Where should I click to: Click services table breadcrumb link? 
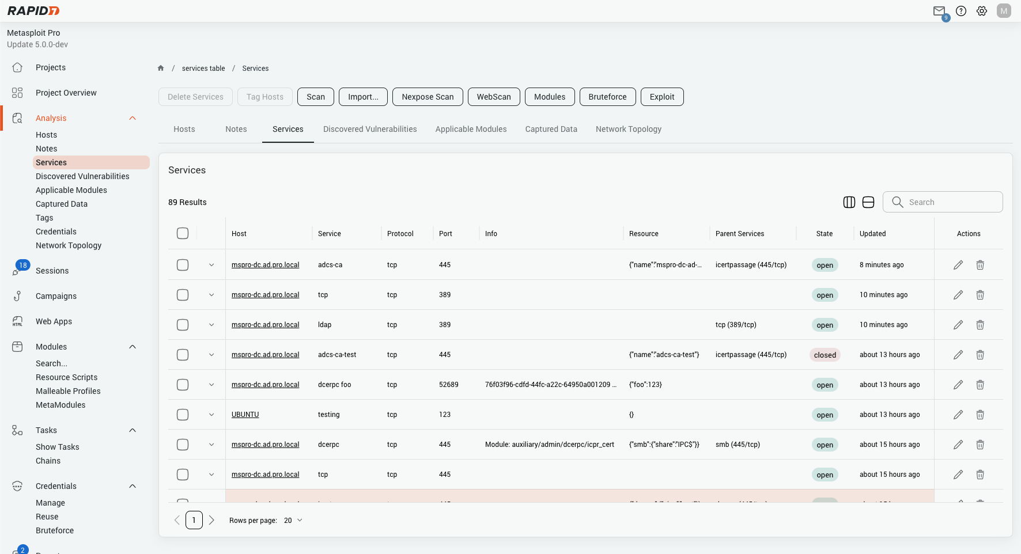[203, 68]
